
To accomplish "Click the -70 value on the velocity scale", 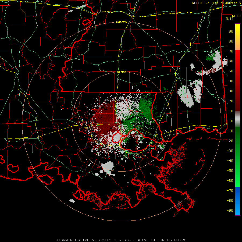I will click(x=230, y=191).
